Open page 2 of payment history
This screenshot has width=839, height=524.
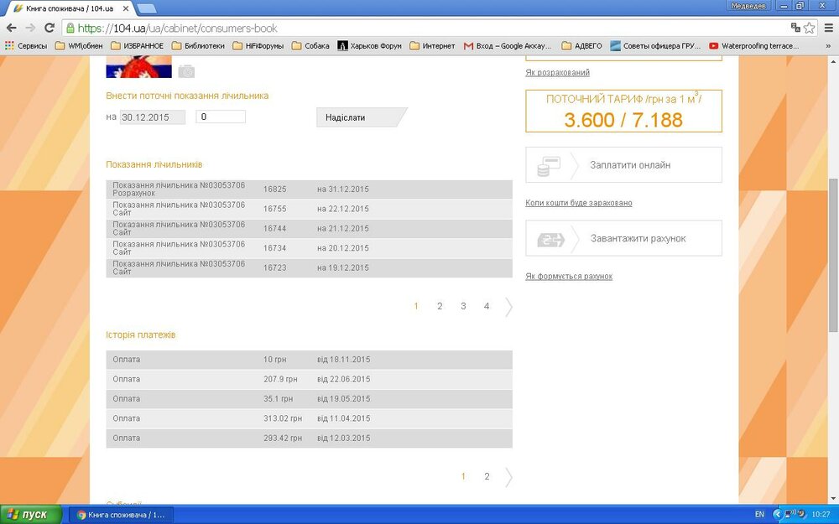[x=487, y=477]
